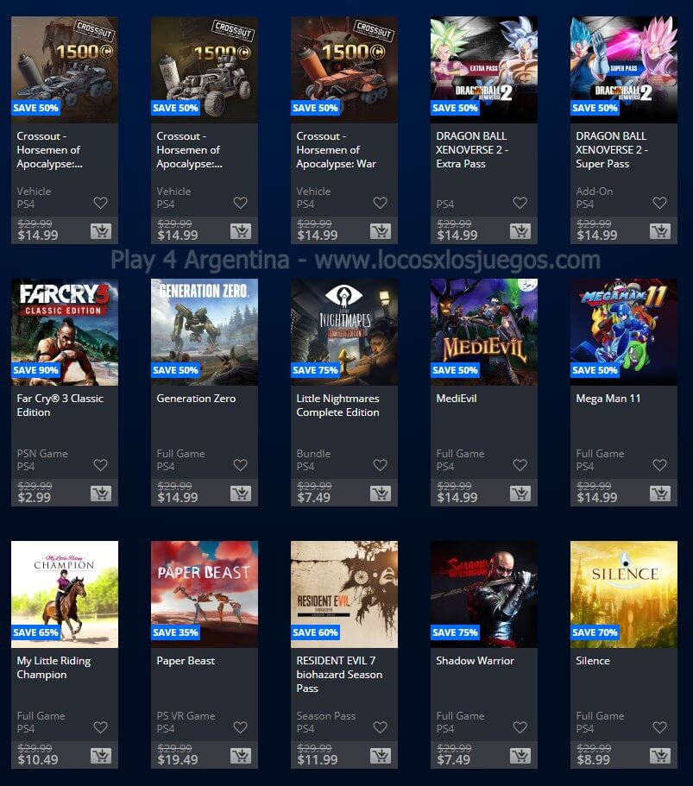Screen dimensions: 693x786
Task: Add Dragon Ball Xenoverse 2 Super Pass to cart
Action: 660,231
